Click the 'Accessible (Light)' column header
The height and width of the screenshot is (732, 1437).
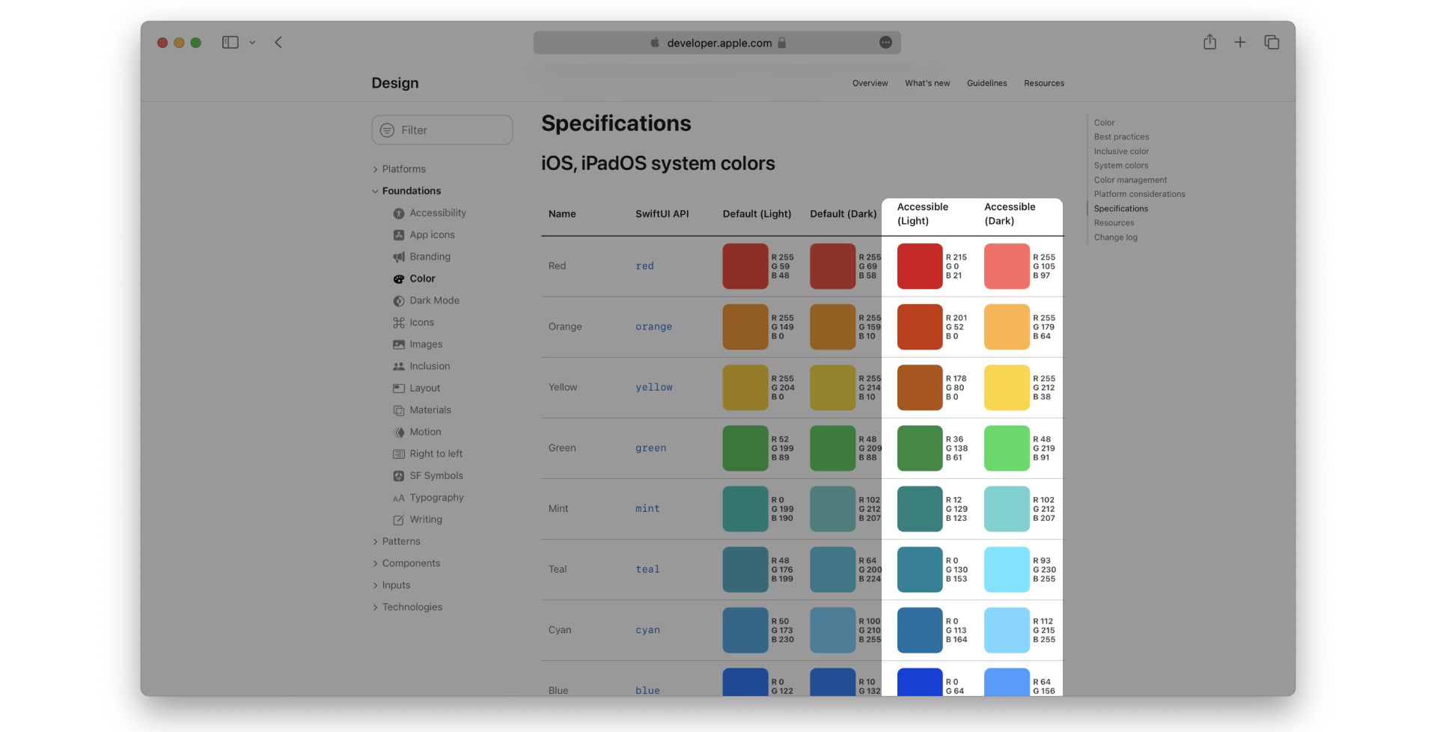pyautogui.click(x=923, y=214)
